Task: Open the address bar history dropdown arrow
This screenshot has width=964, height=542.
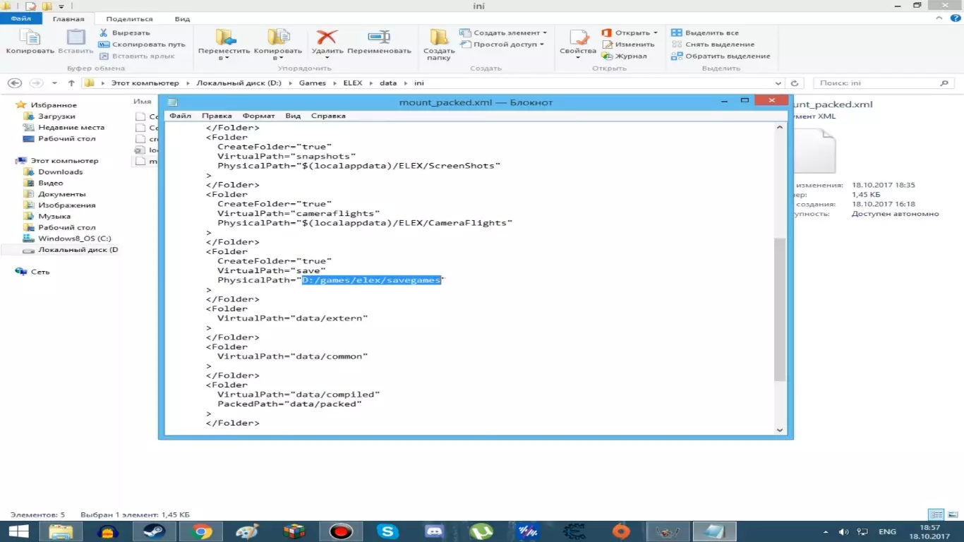Action: [778, 83]
